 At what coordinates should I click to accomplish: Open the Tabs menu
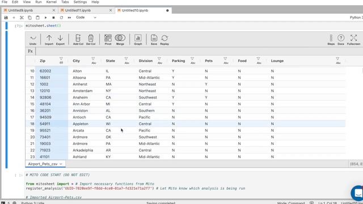pos(65,2)
